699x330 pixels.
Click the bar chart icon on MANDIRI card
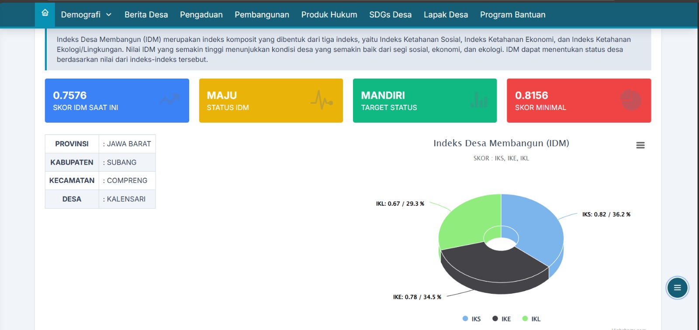(x=479, y=100)
